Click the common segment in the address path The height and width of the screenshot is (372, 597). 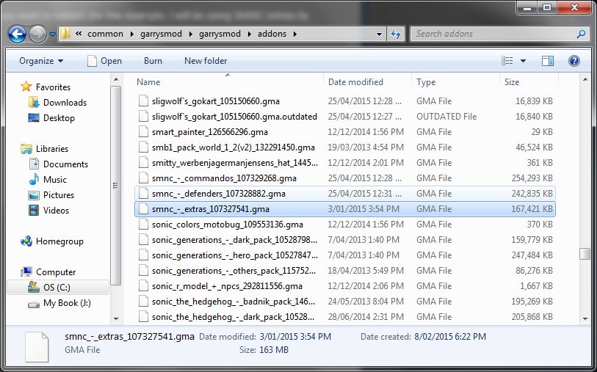coord(105,34)
